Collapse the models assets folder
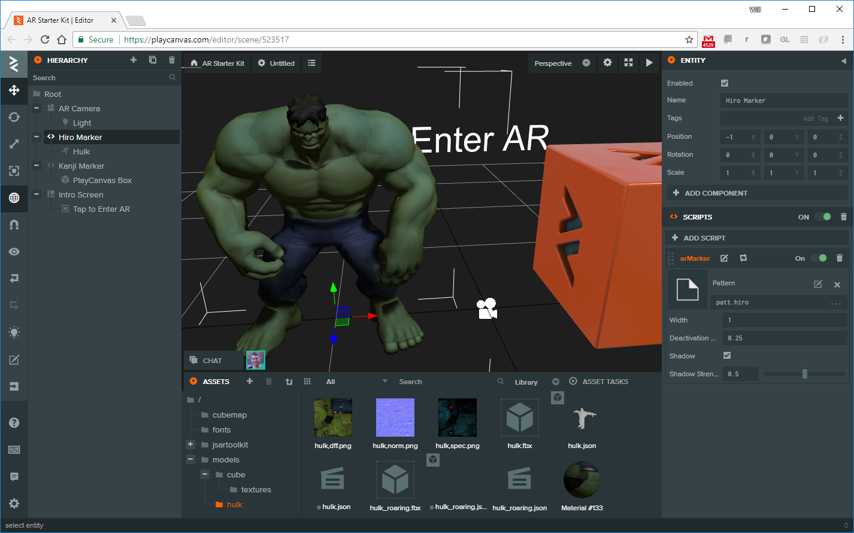 [x=190, y=459]
